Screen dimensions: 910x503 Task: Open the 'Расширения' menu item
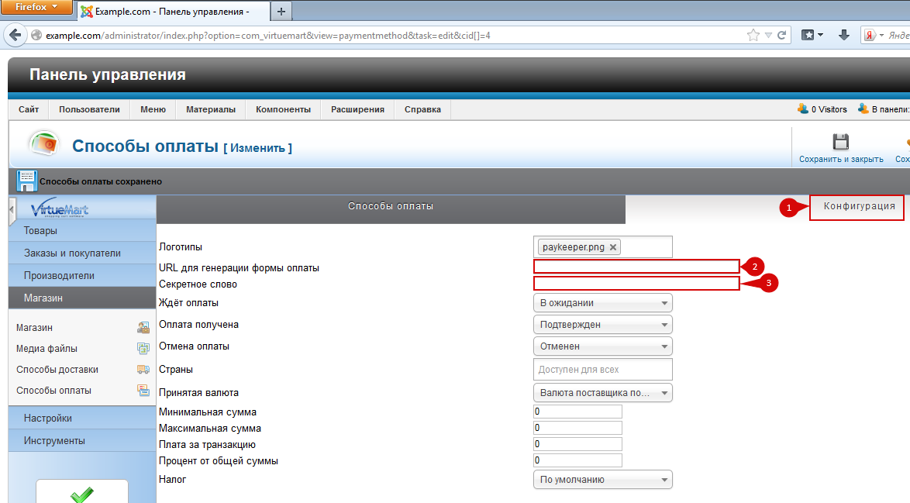(357, 109)
